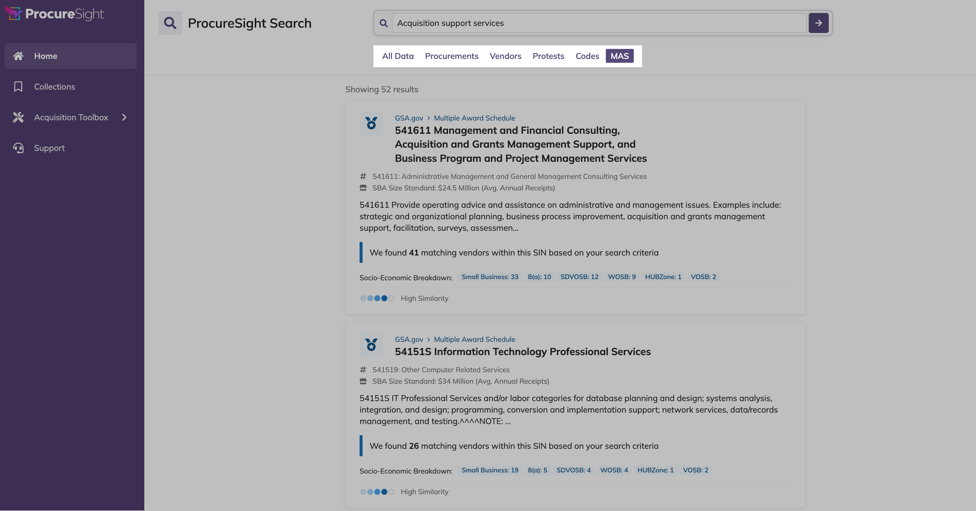The image size is (976, 511).
Task: Click the SDVOSB: 4 tag
Action: pos(574,470)
